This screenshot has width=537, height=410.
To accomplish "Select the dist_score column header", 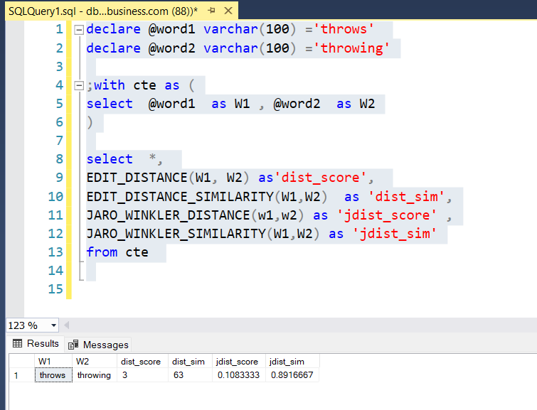I will (x=142, y=362).
